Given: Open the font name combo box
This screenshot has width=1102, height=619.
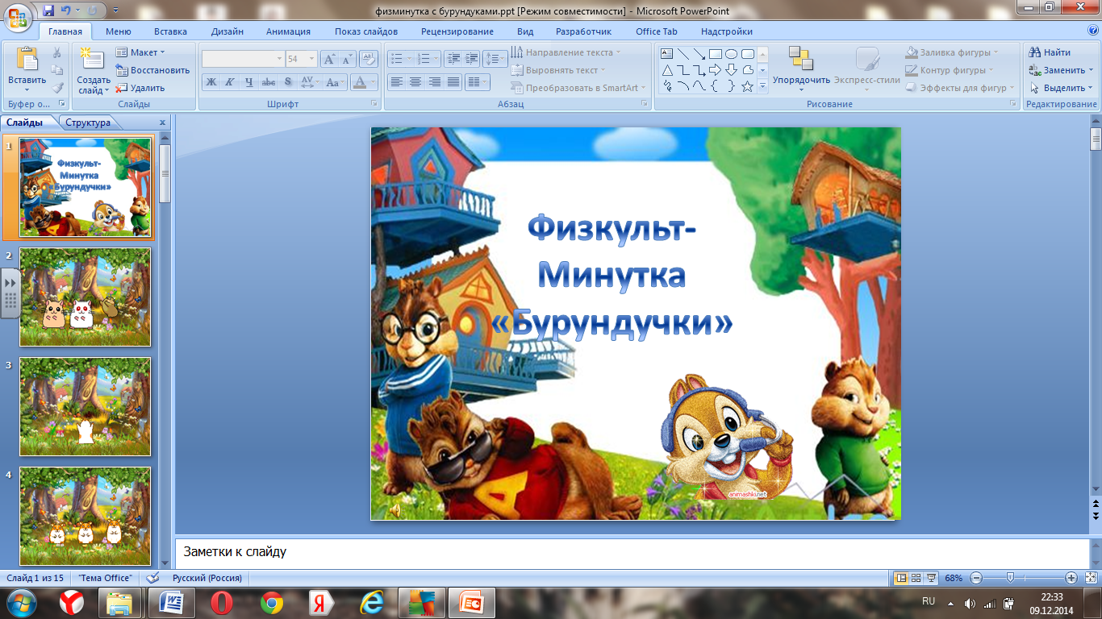Looking at the screenshot, I should 243,59.
